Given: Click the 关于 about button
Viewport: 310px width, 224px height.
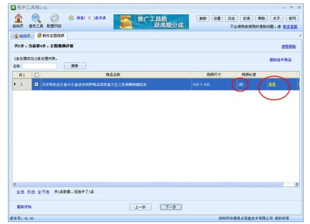Looking at the screenshot, I should pyautogui.click(x=276, y=18).
